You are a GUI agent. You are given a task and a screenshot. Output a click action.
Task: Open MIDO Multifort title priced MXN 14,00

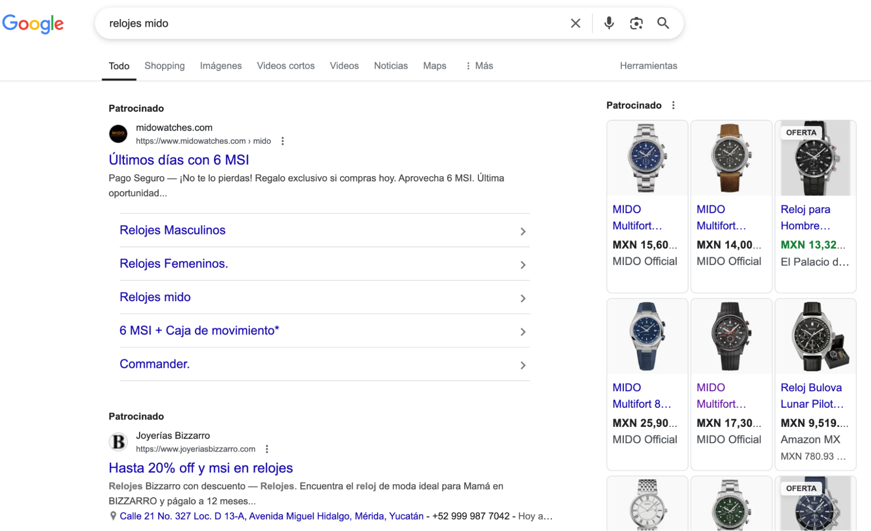click(721, 218)
